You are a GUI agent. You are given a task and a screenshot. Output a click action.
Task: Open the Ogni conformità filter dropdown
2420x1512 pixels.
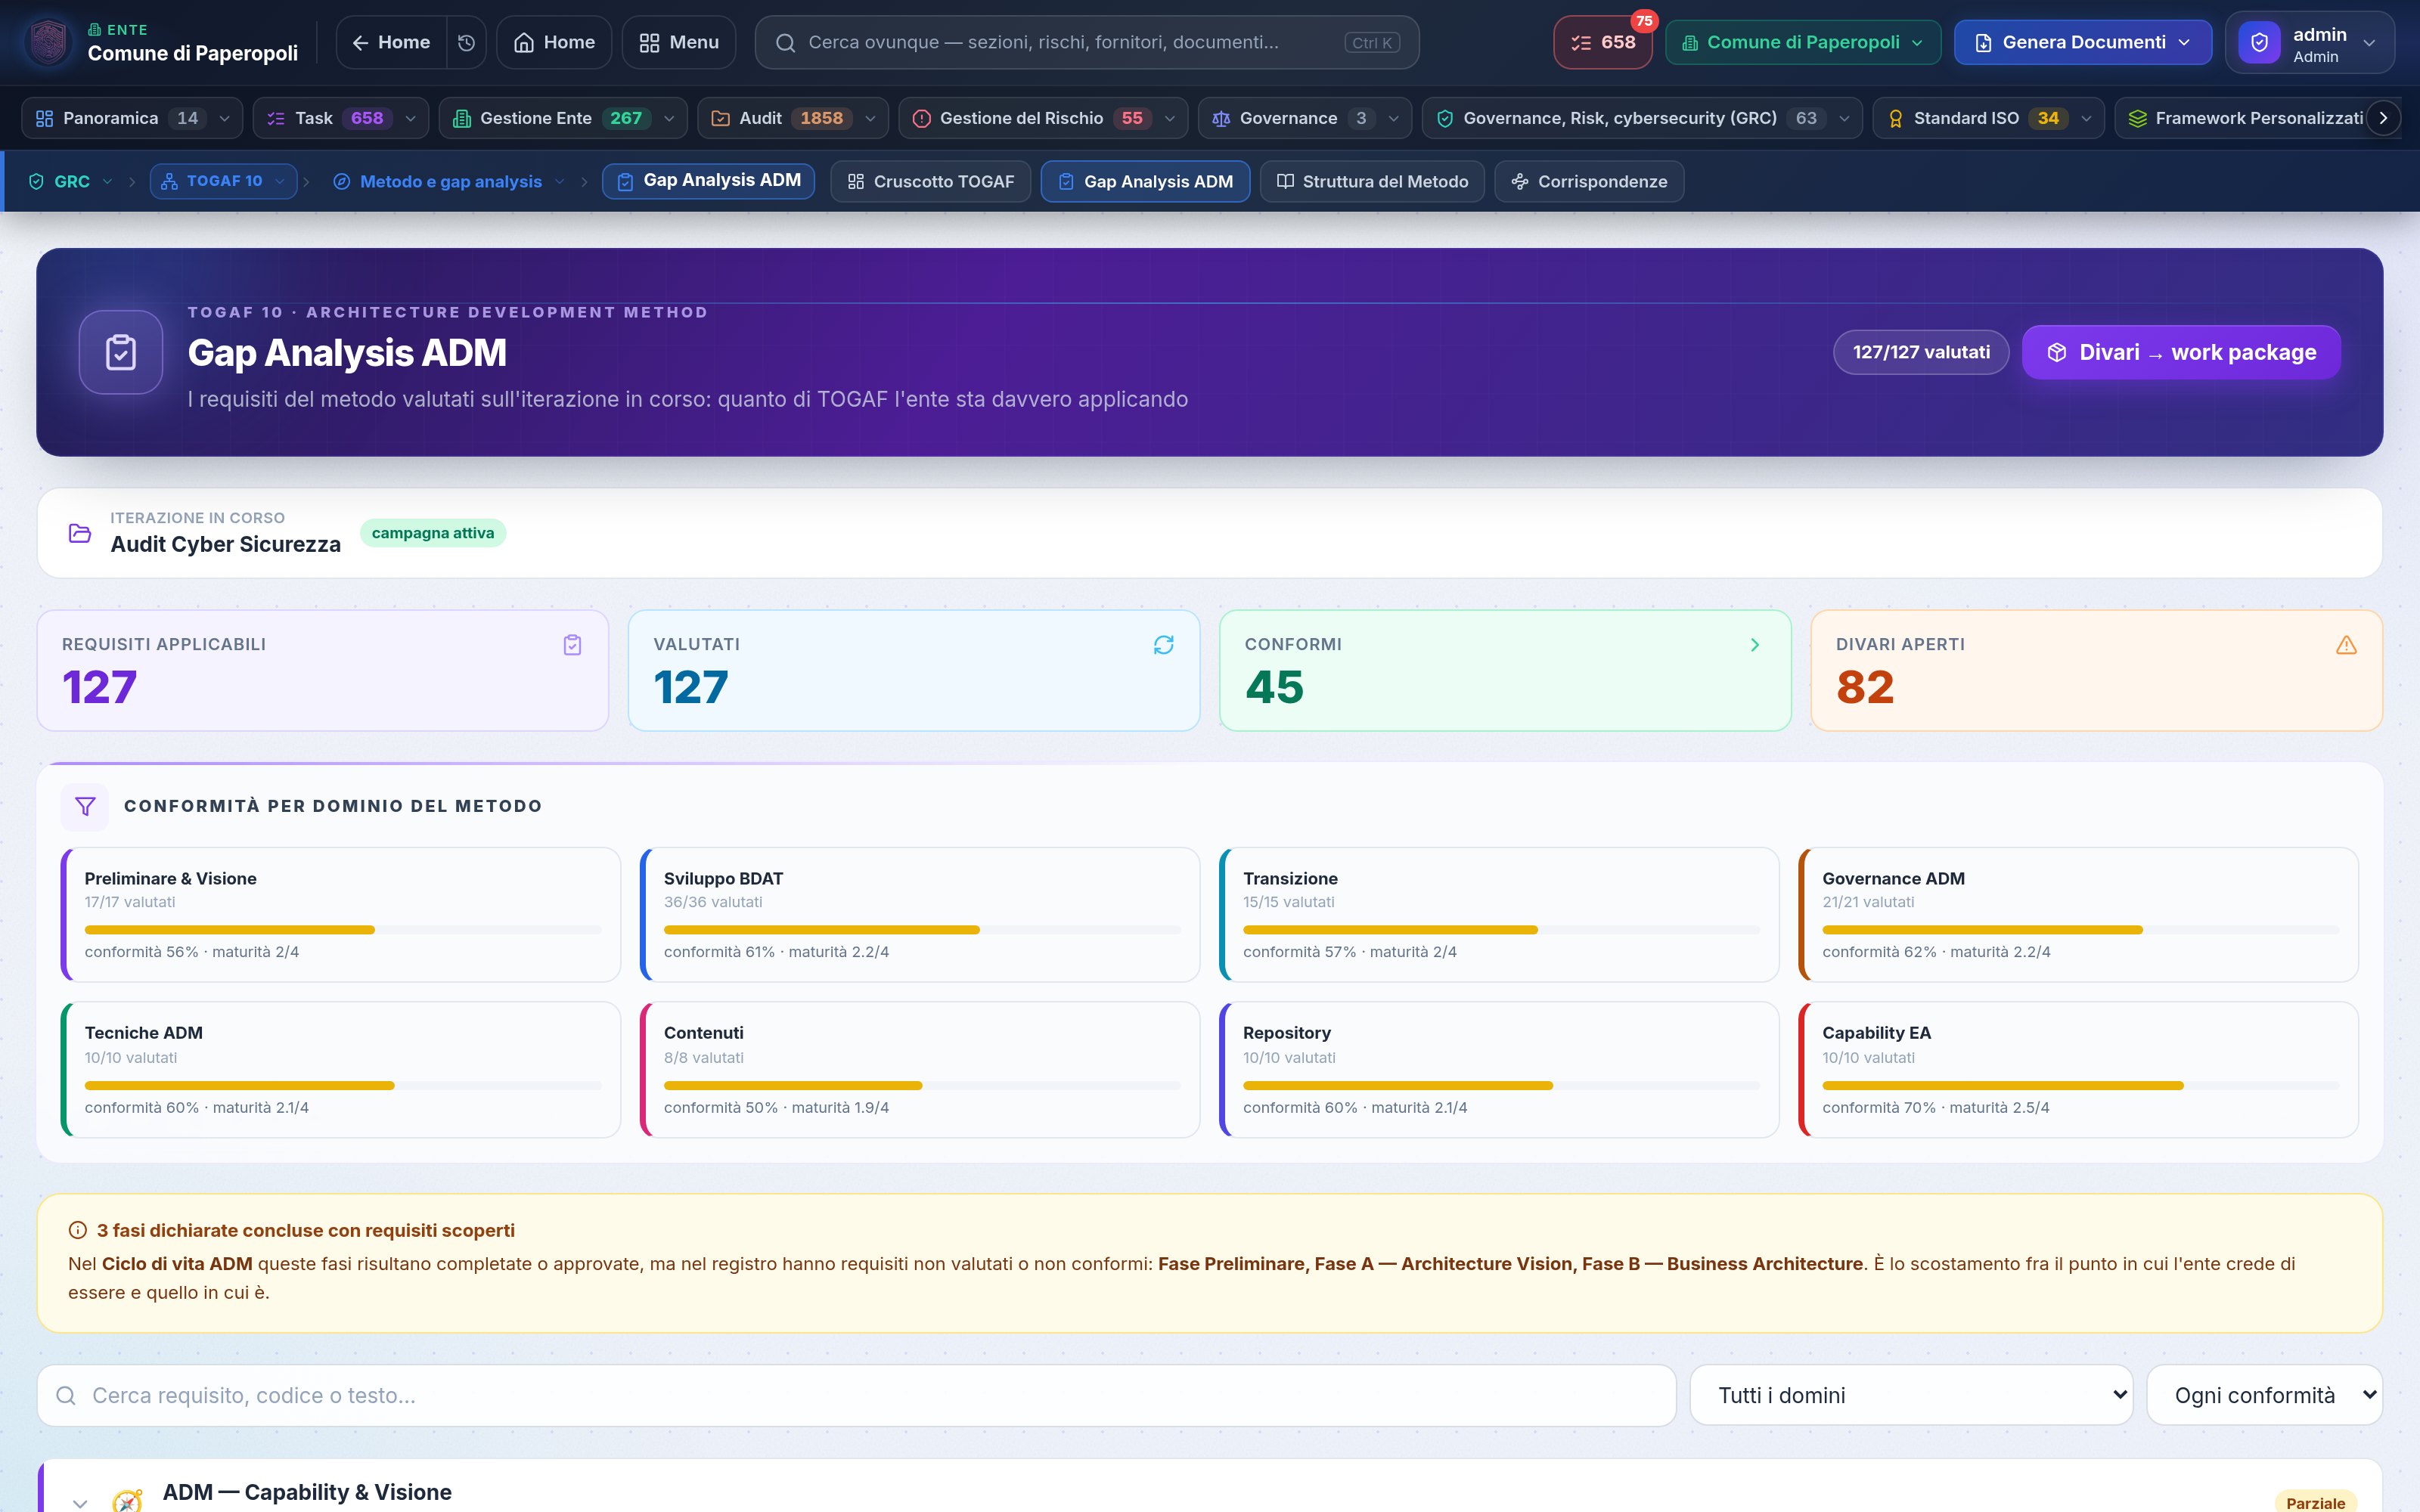pos(2264,1395)
